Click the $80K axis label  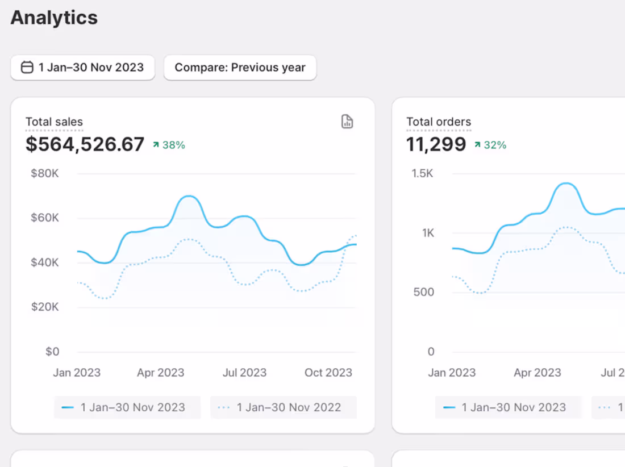tap(45, 173)
